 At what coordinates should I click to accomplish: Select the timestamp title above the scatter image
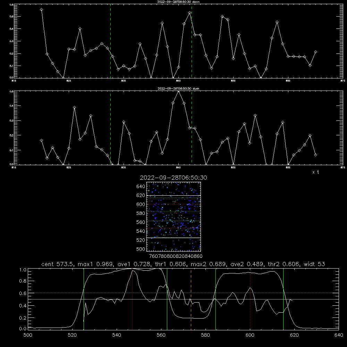point(173,178)
